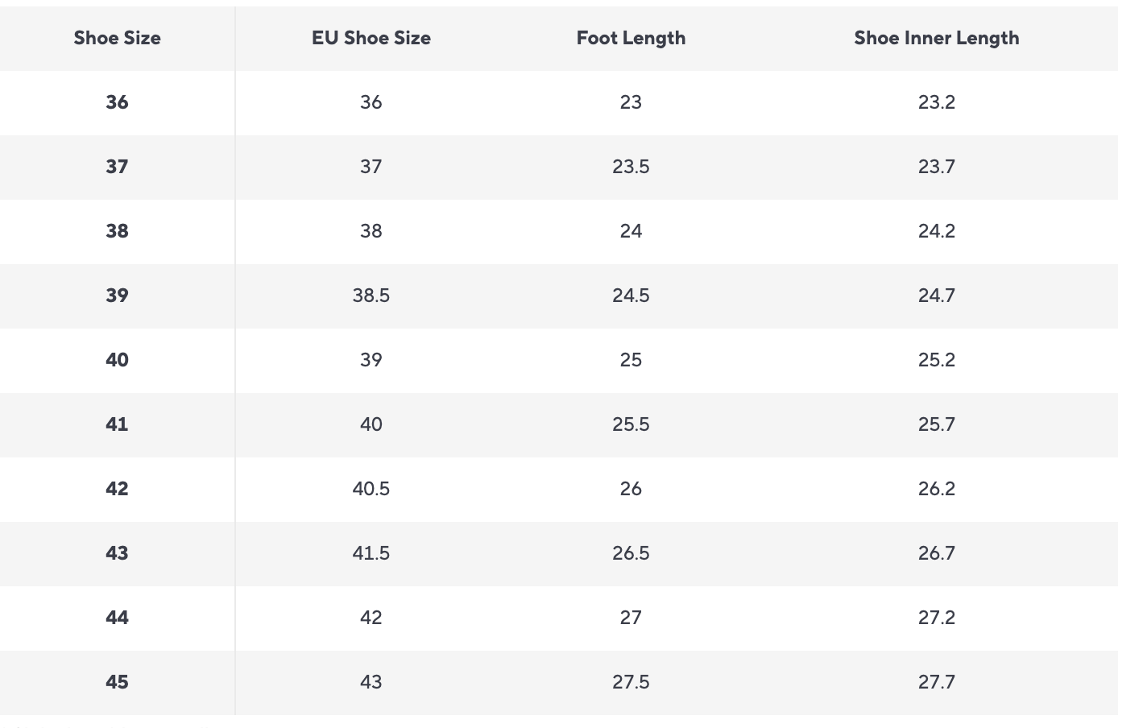Screen dimensions: 1147x728
Task: Select the Shoe Inner Length header
Action: pyautogui.click(x=936, y=38)
